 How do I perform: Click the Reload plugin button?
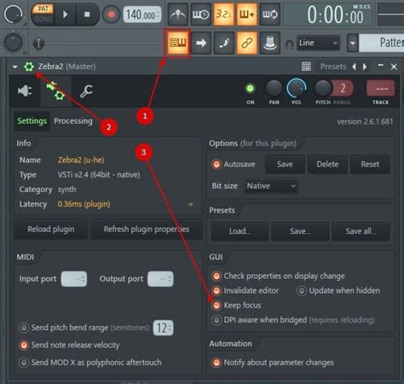point(51,230)
